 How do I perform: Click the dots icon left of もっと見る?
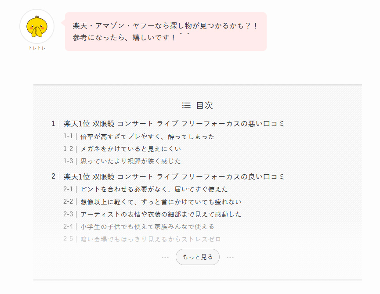pyautogui.click(x=165, y=257)
